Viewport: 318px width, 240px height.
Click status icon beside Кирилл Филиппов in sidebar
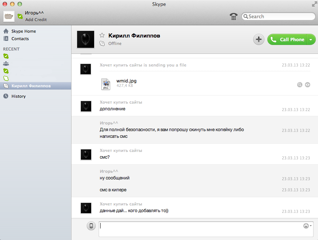click(x=6, y=86)
